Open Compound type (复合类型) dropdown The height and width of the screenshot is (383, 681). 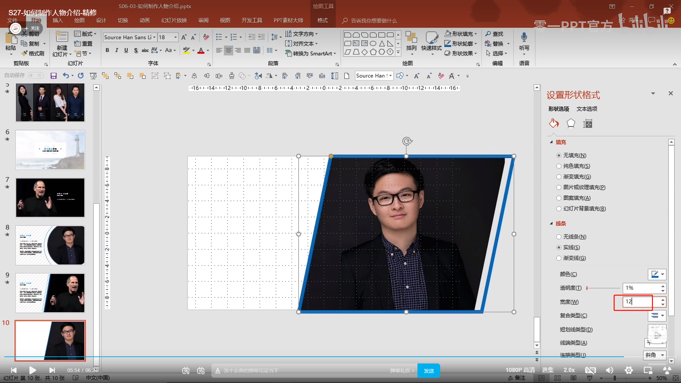657,315
